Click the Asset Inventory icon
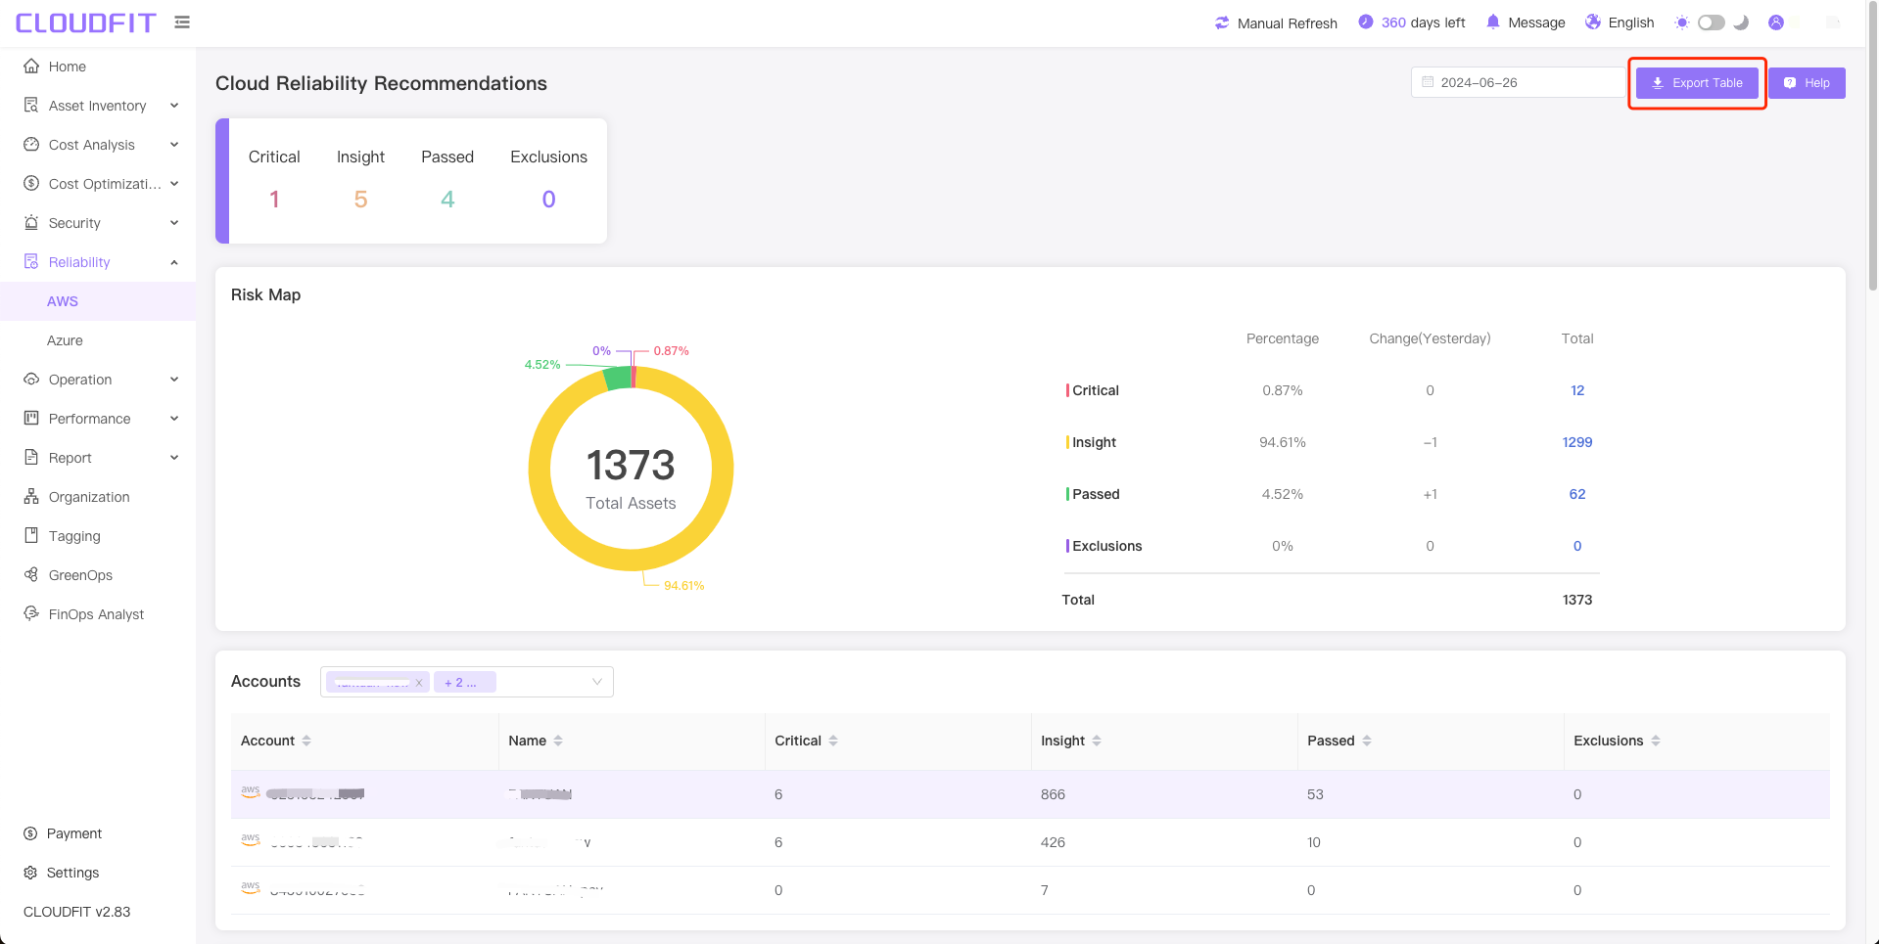Viewport: 1879px width, 944px height. (x=31, y=105)
